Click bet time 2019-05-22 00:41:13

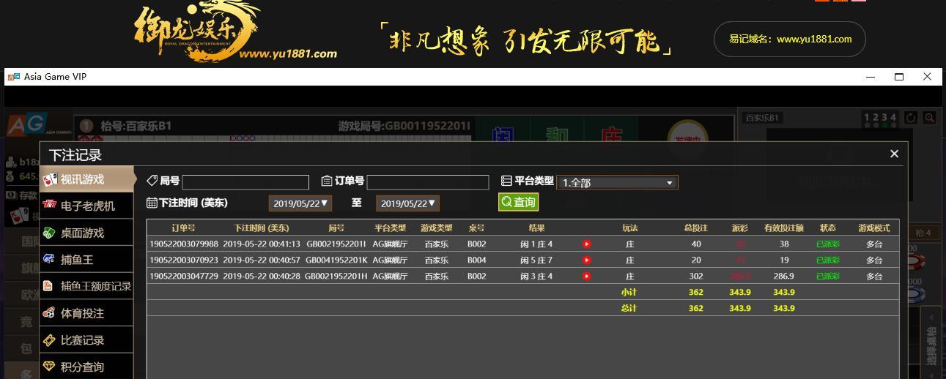click(262, 244)
